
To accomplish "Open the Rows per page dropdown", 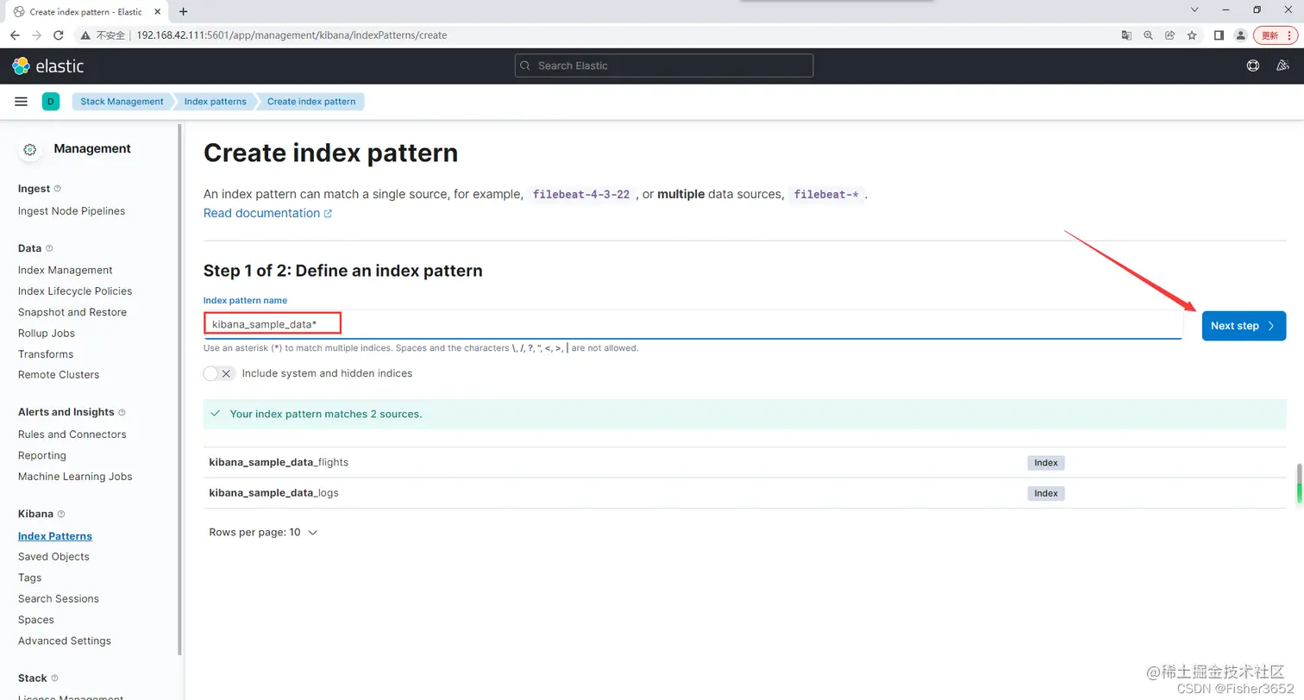I will [263, 533].
